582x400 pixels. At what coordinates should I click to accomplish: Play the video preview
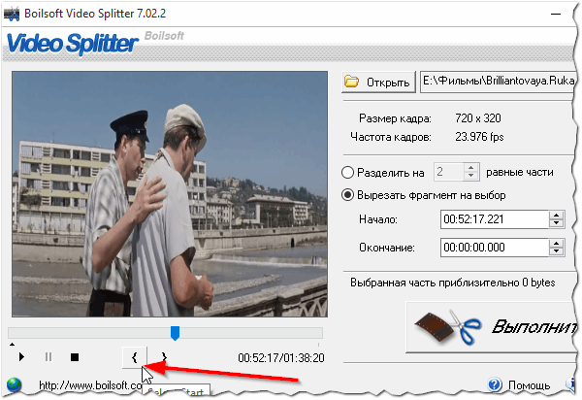[21, 357]
